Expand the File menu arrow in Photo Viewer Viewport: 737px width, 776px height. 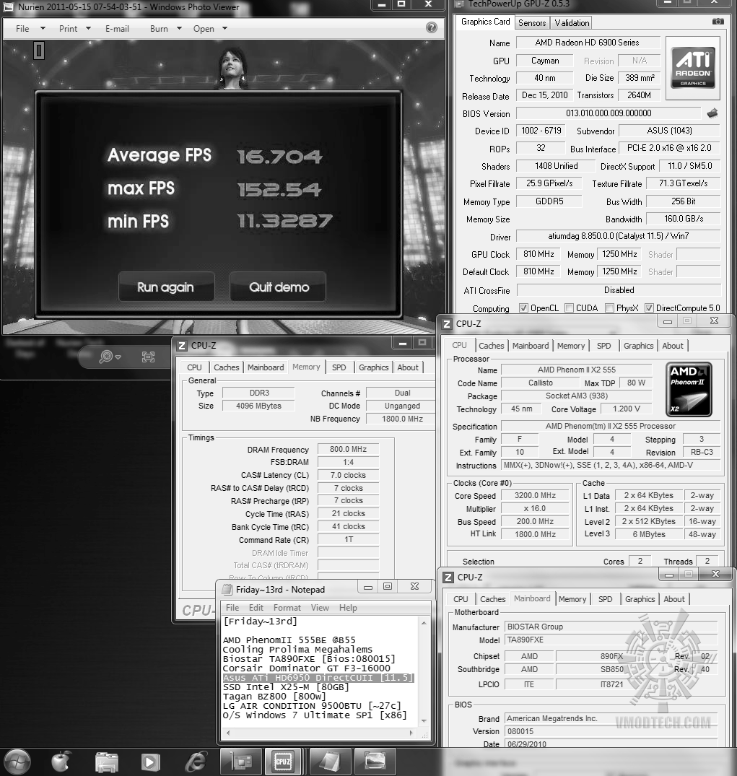43,28
